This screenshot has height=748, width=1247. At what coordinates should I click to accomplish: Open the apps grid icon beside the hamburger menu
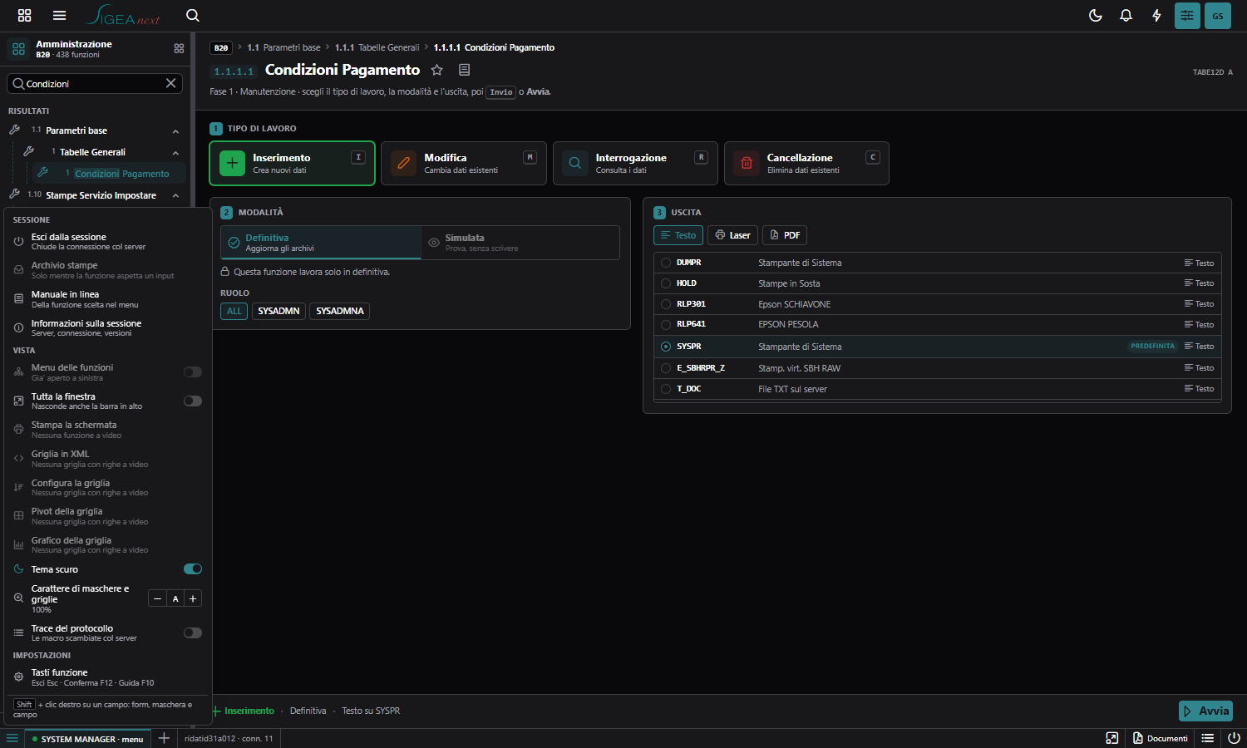(x=24, y=16)
